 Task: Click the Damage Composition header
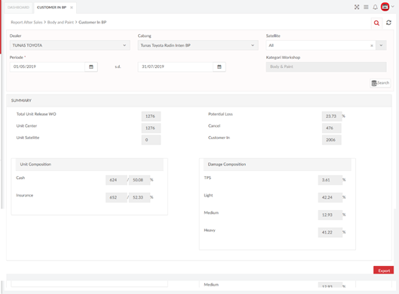(278, 165)
